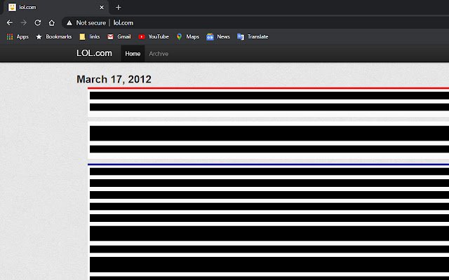Select the lol.com browser tab
Screen dimensions: 449x280
(56, 8)
